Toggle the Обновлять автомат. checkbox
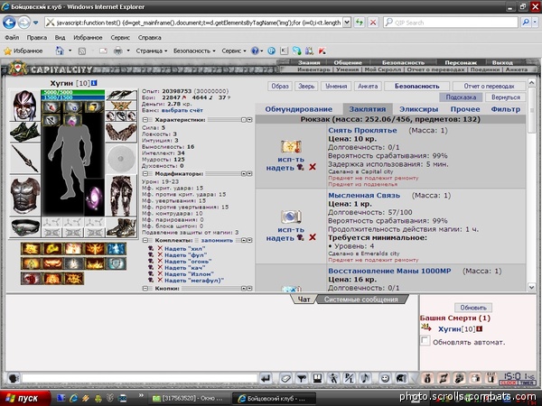 (x=425, y=340)
